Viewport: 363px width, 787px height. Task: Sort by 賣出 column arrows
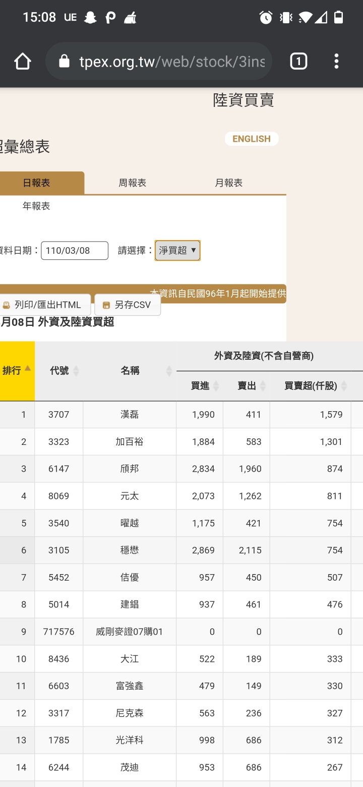coord(262,386)
